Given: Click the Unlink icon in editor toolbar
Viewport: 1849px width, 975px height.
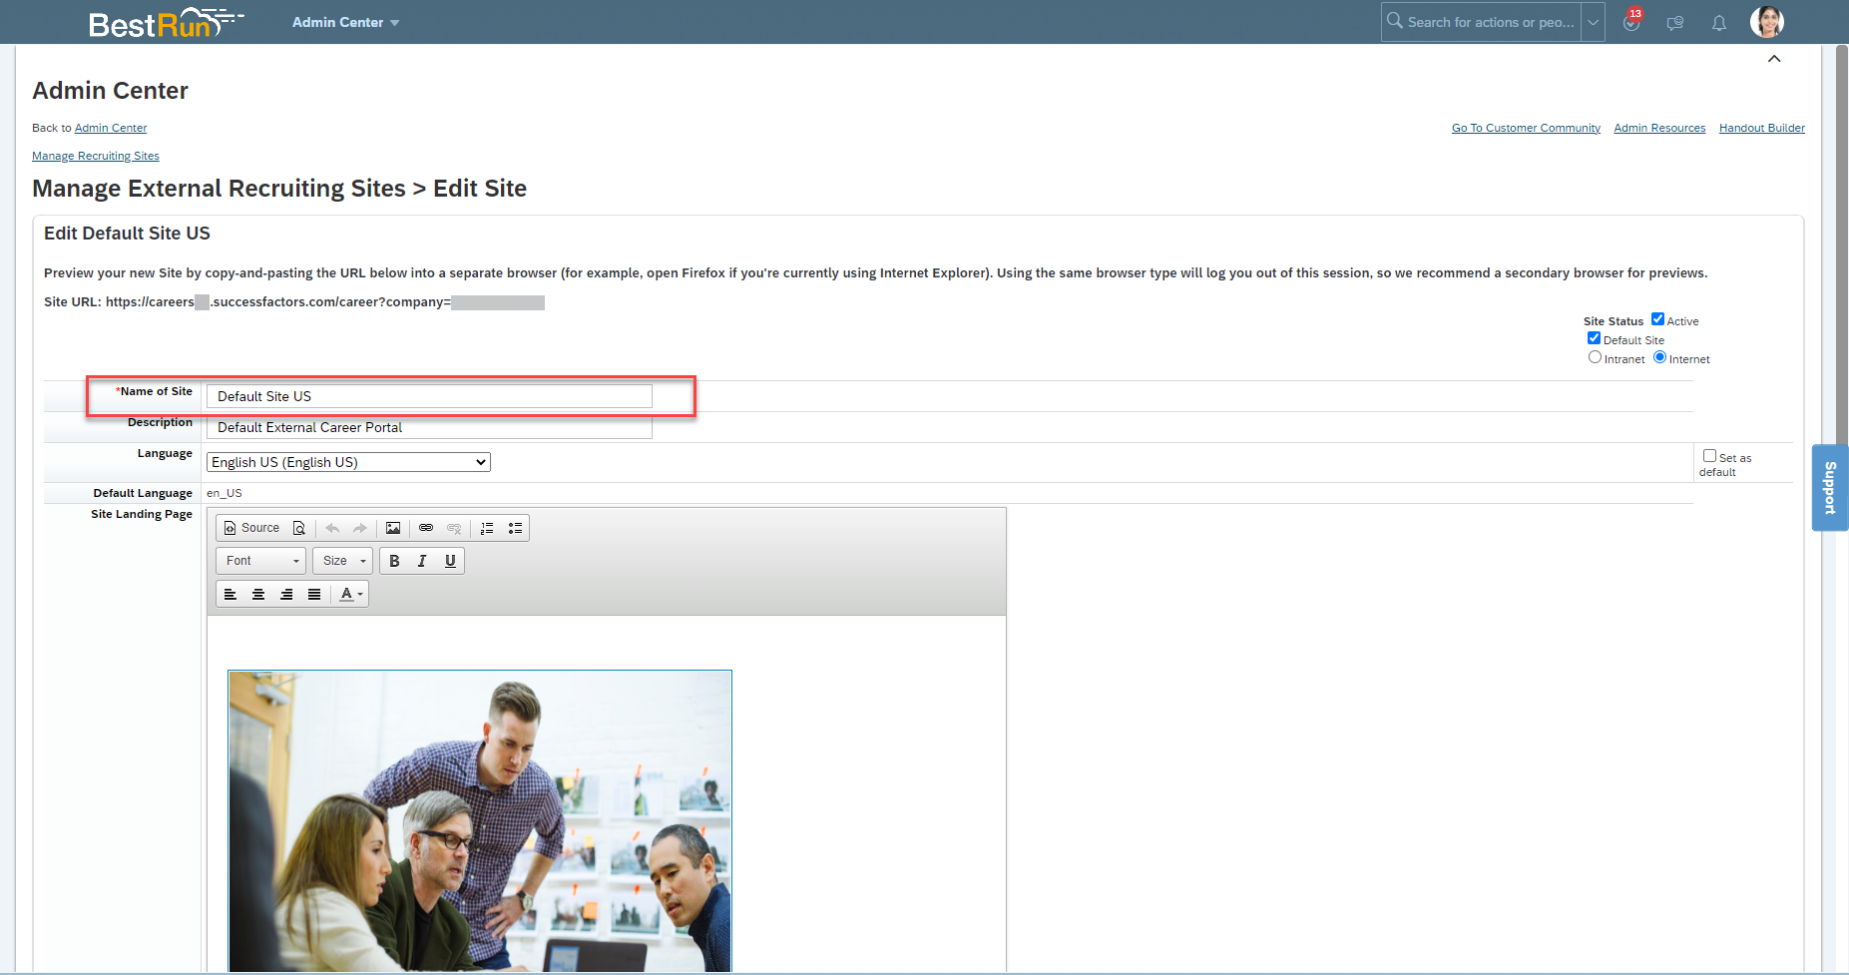Looking at the screenshot, I should click(454, 528).
